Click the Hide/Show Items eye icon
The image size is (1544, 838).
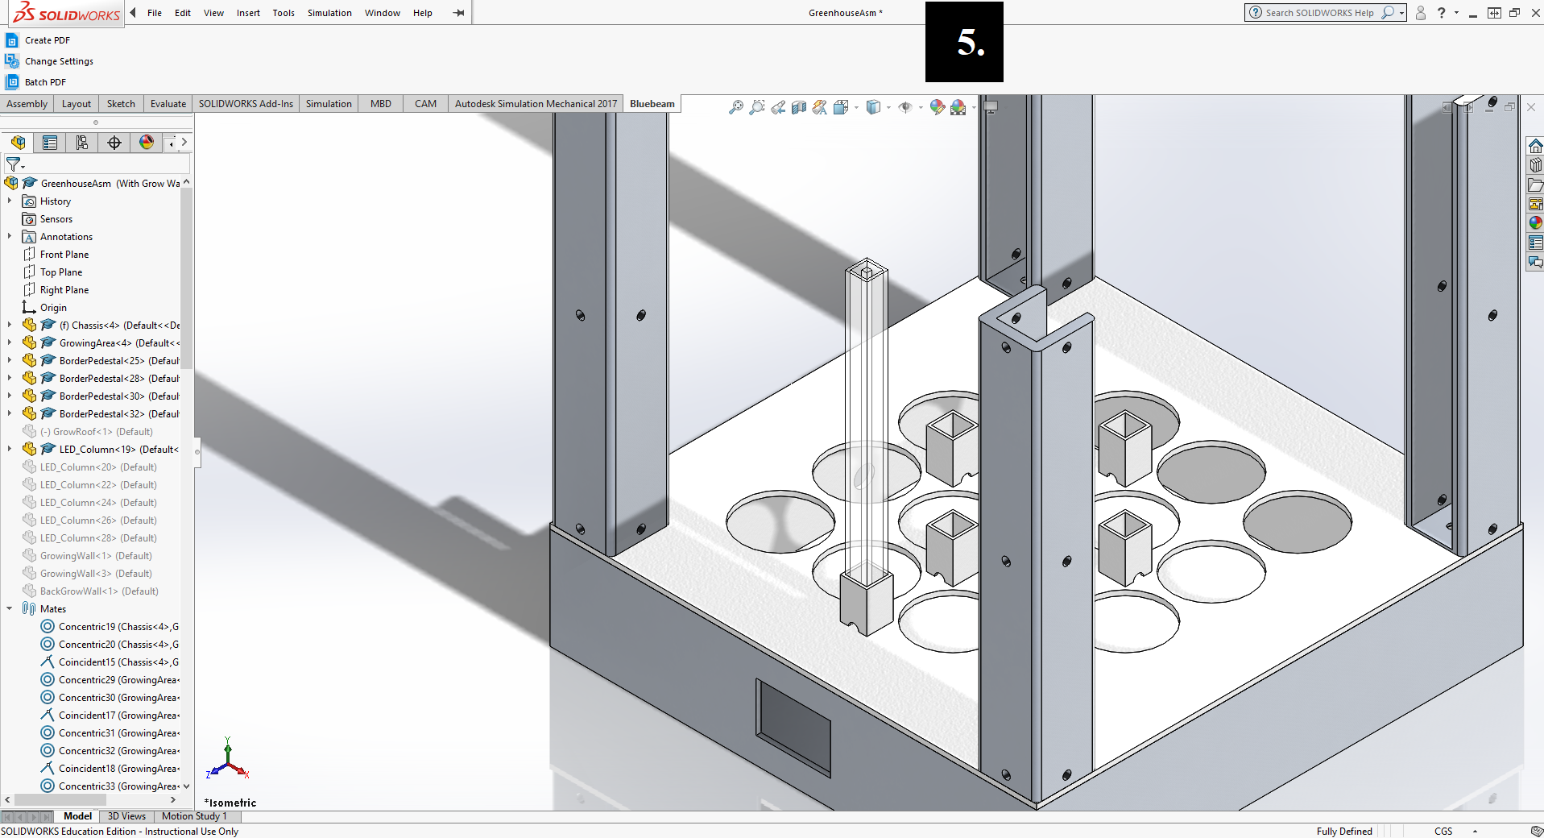(x=905, y=107)
